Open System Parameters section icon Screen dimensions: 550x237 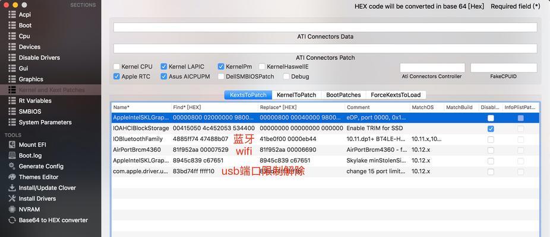pos(12,122)
